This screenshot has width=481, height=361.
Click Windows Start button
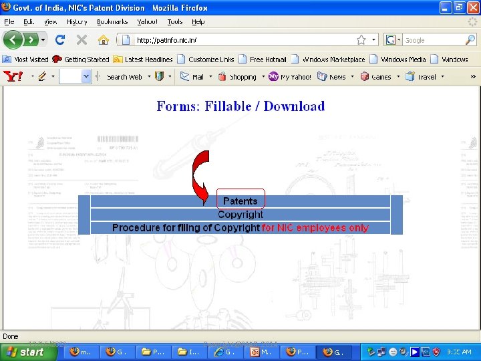point(28,352)
